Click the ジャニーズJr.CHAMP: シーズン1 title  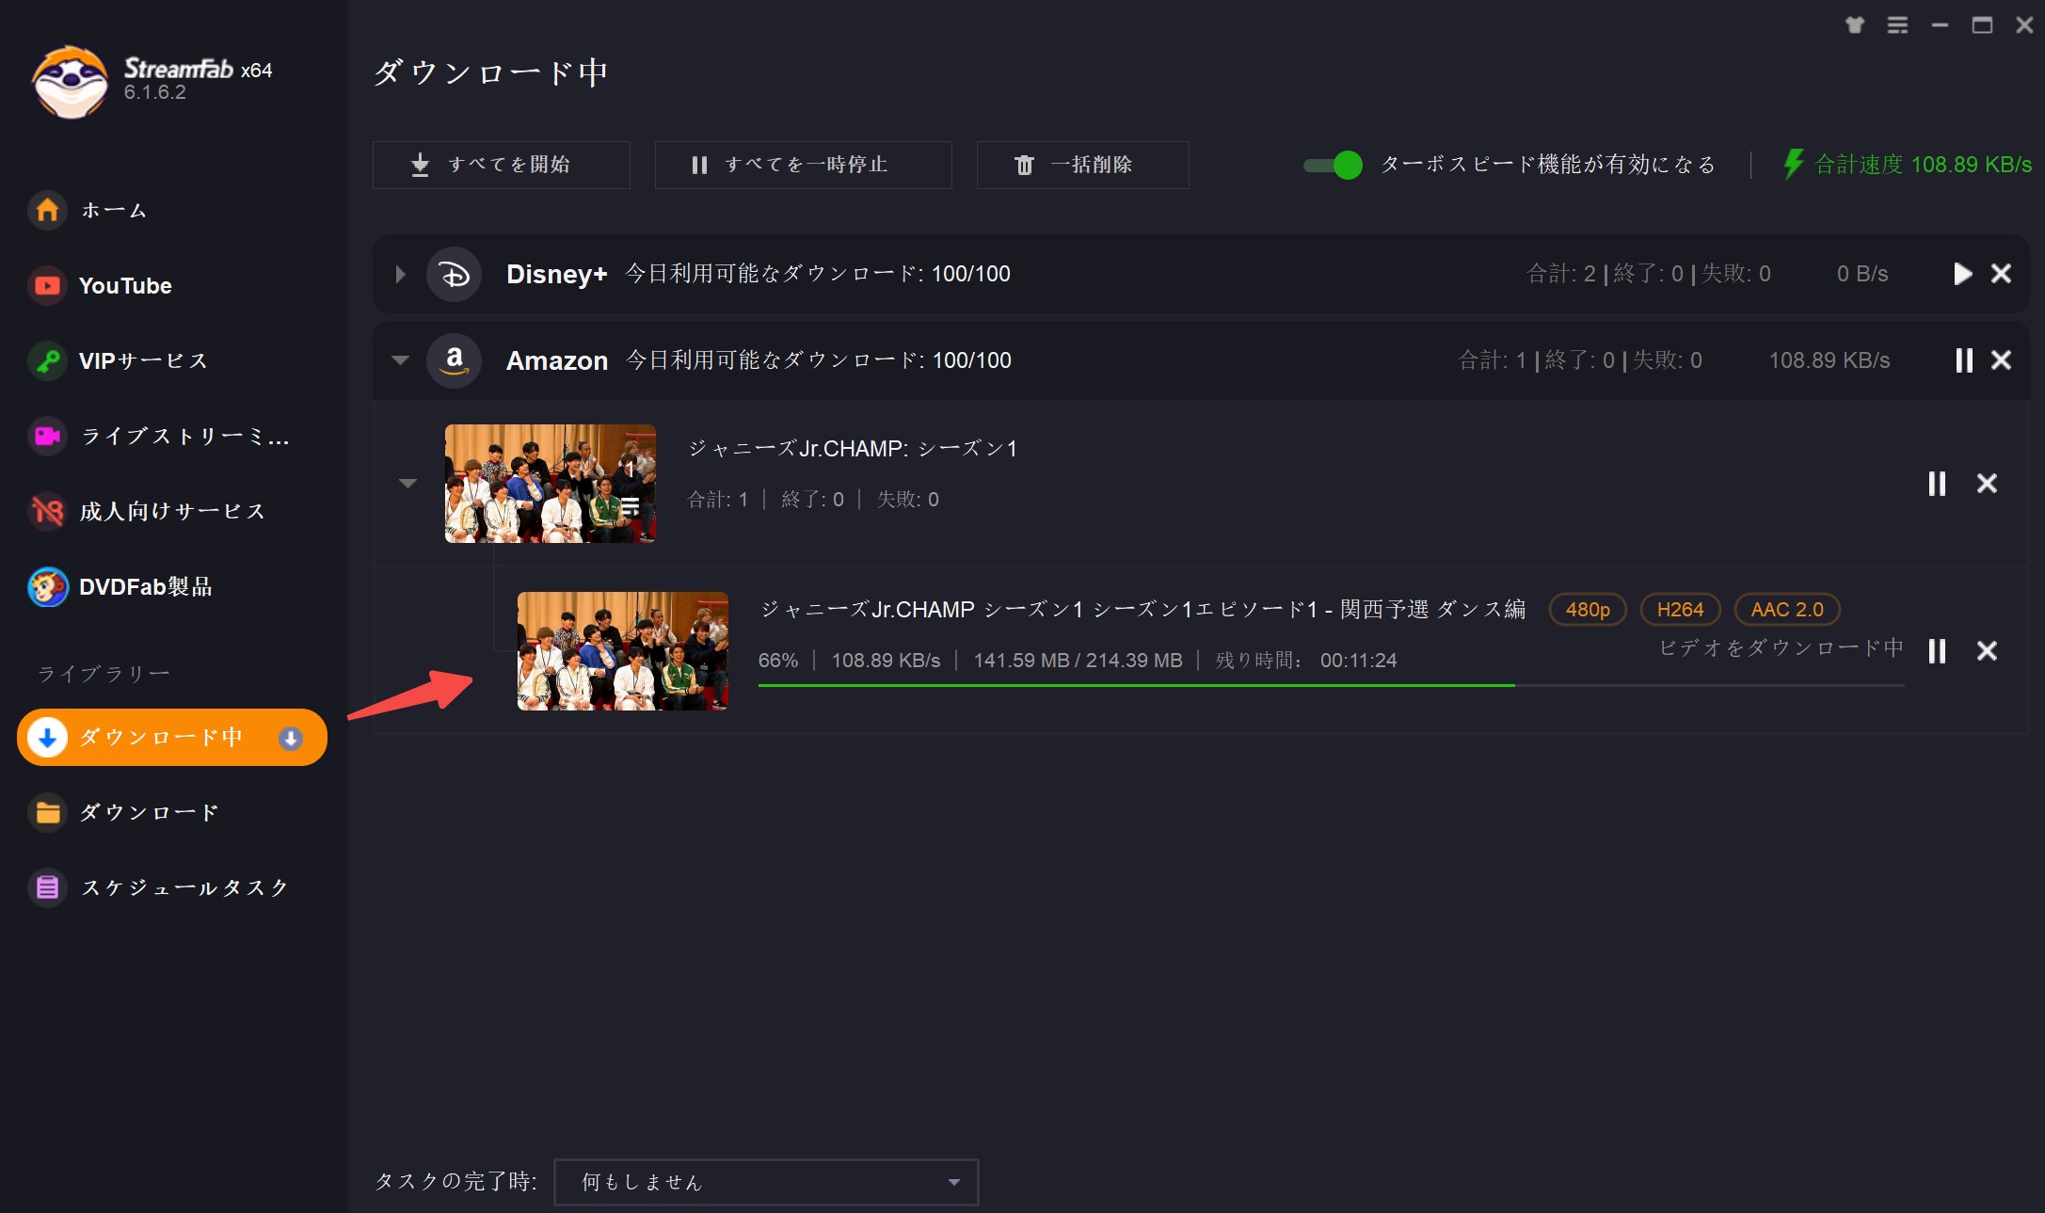click(x=853, y=449)
